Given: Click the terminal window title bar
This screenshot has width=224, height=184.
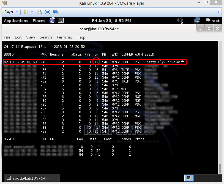Looking at the screenshot, I should [x=99, y=29].
